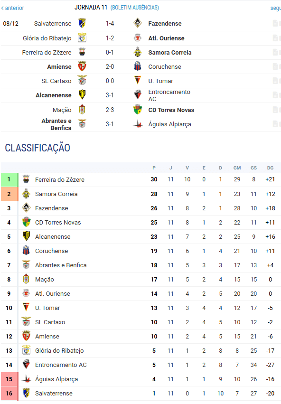Open Salvaterrense team in last place row
The image size is (281, 404).
click(54, 394)
